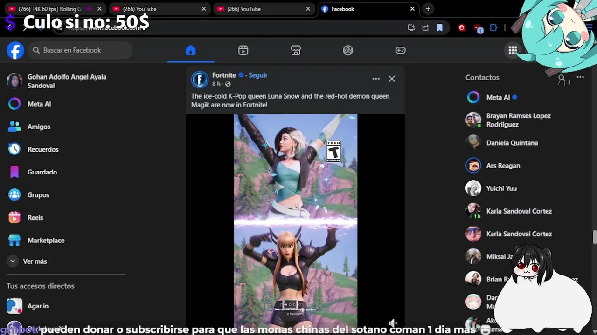The height and width of the screenshot is (335, 597).
Task: Open the Facebook menu grid icon
Action: 513,50
